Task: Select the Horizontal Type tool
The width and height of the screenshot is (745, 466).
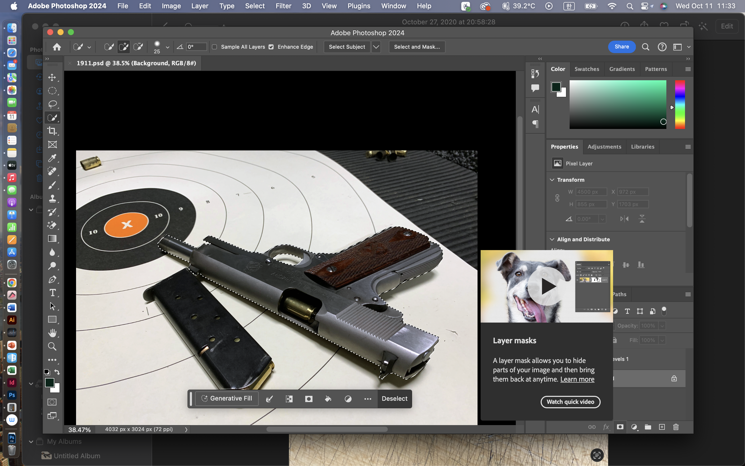Action: (52, 293)
